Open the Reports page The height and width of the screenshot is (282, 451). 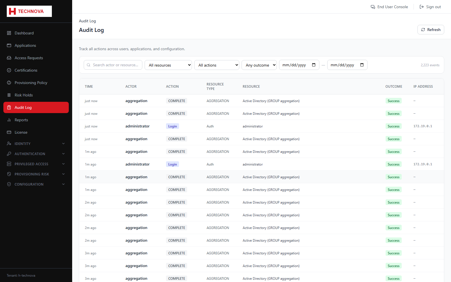click(36, 120)
